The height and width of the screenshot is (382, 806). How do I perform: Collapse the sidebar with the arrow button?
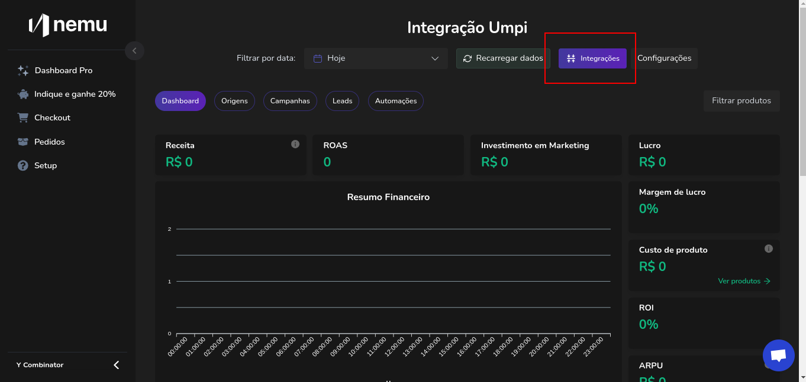click(x=134, y=51)
